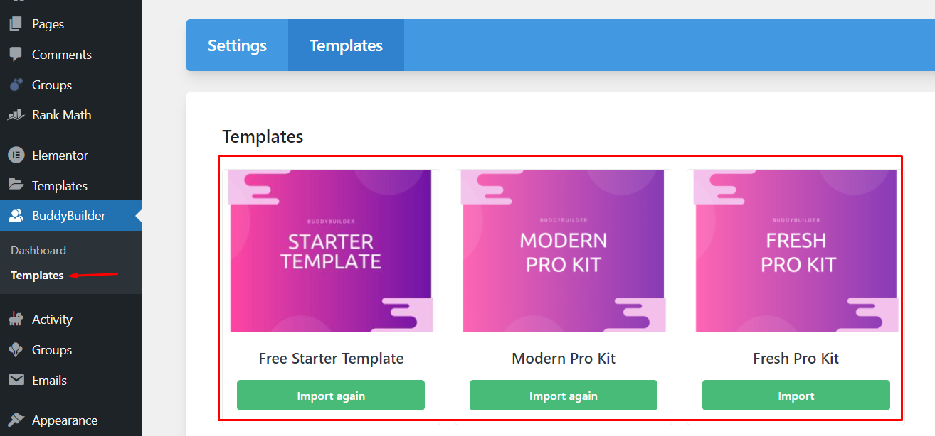Click the Pages icon in sidebar
The width and height of the screenshot is (935, 436).
pos(16,24)
